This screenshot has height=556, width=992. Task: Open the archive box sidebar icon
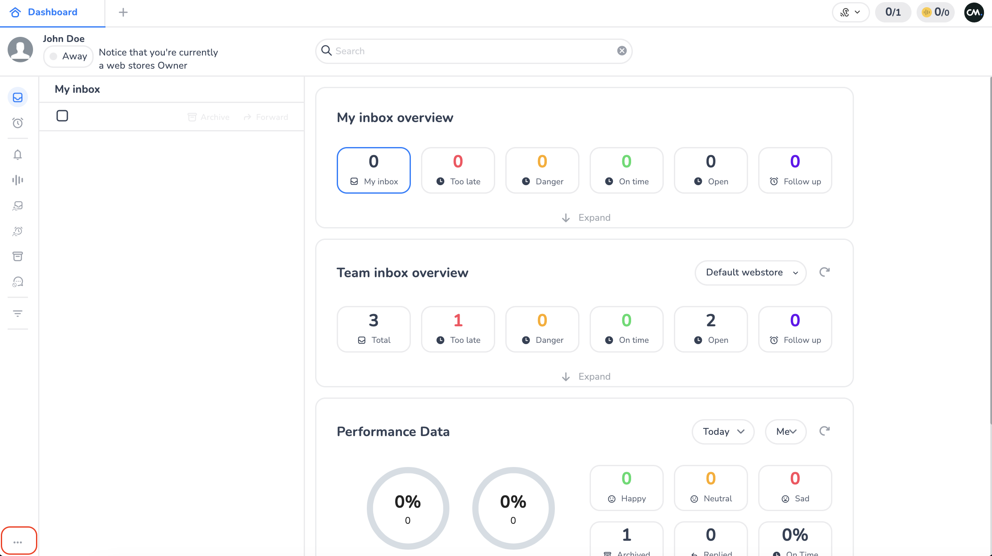[18, 256]
